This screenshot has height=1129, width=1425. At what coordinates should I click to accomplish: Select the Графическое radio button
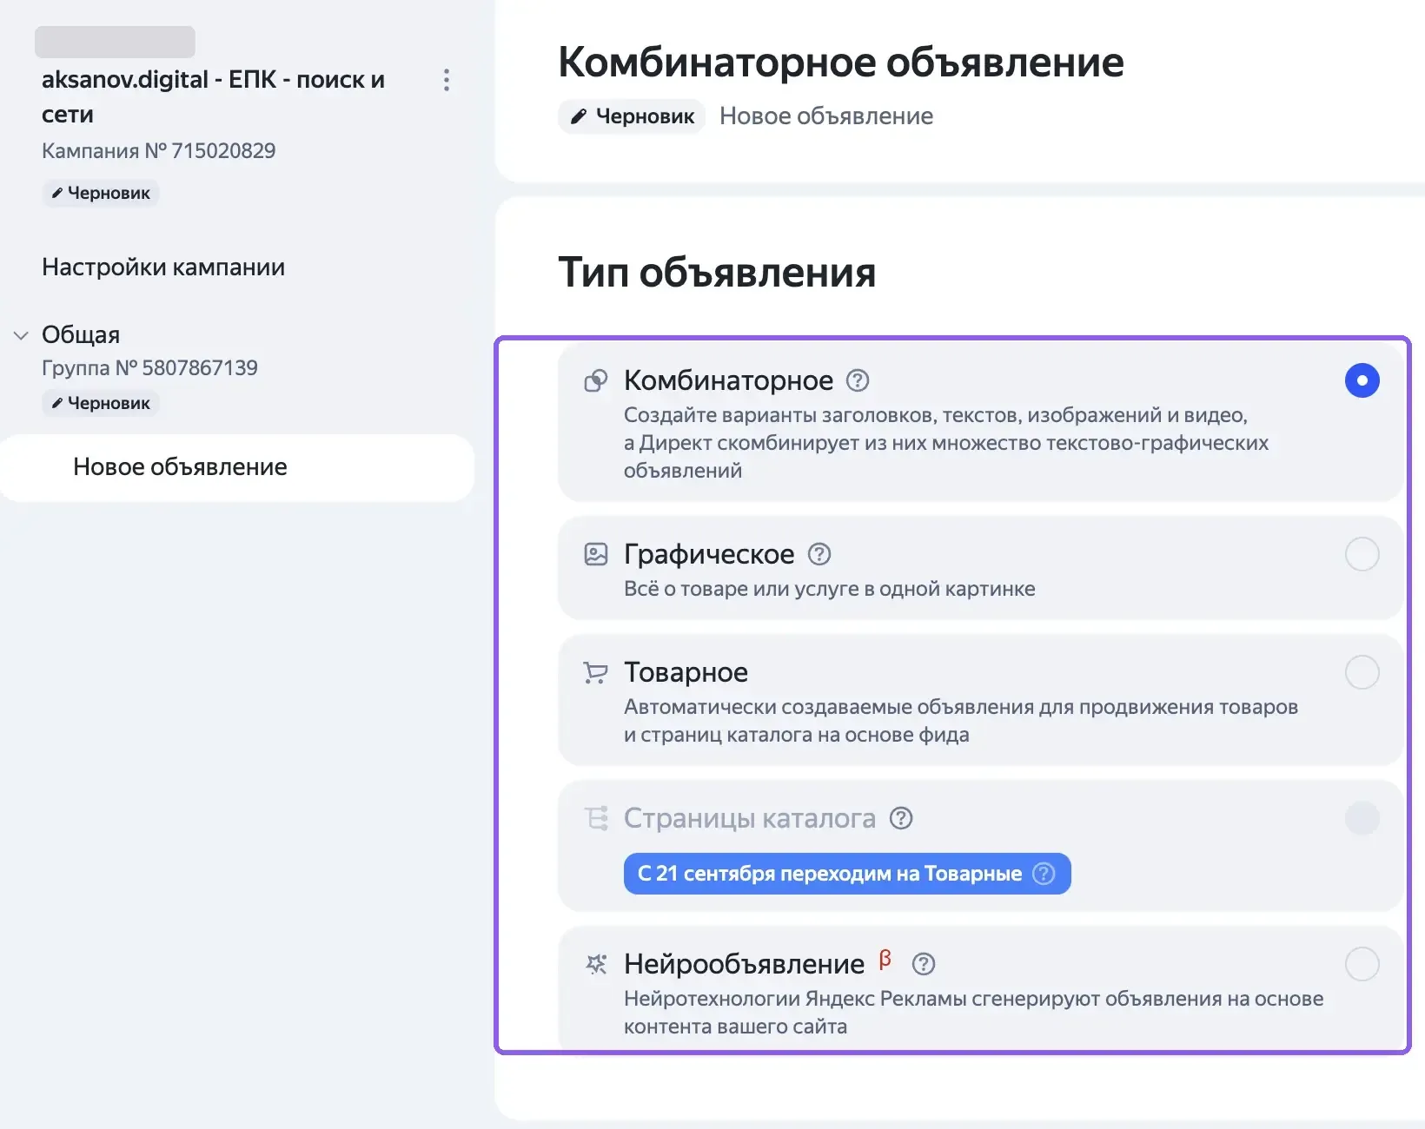pyautogui.click(x=1362, y=554)
